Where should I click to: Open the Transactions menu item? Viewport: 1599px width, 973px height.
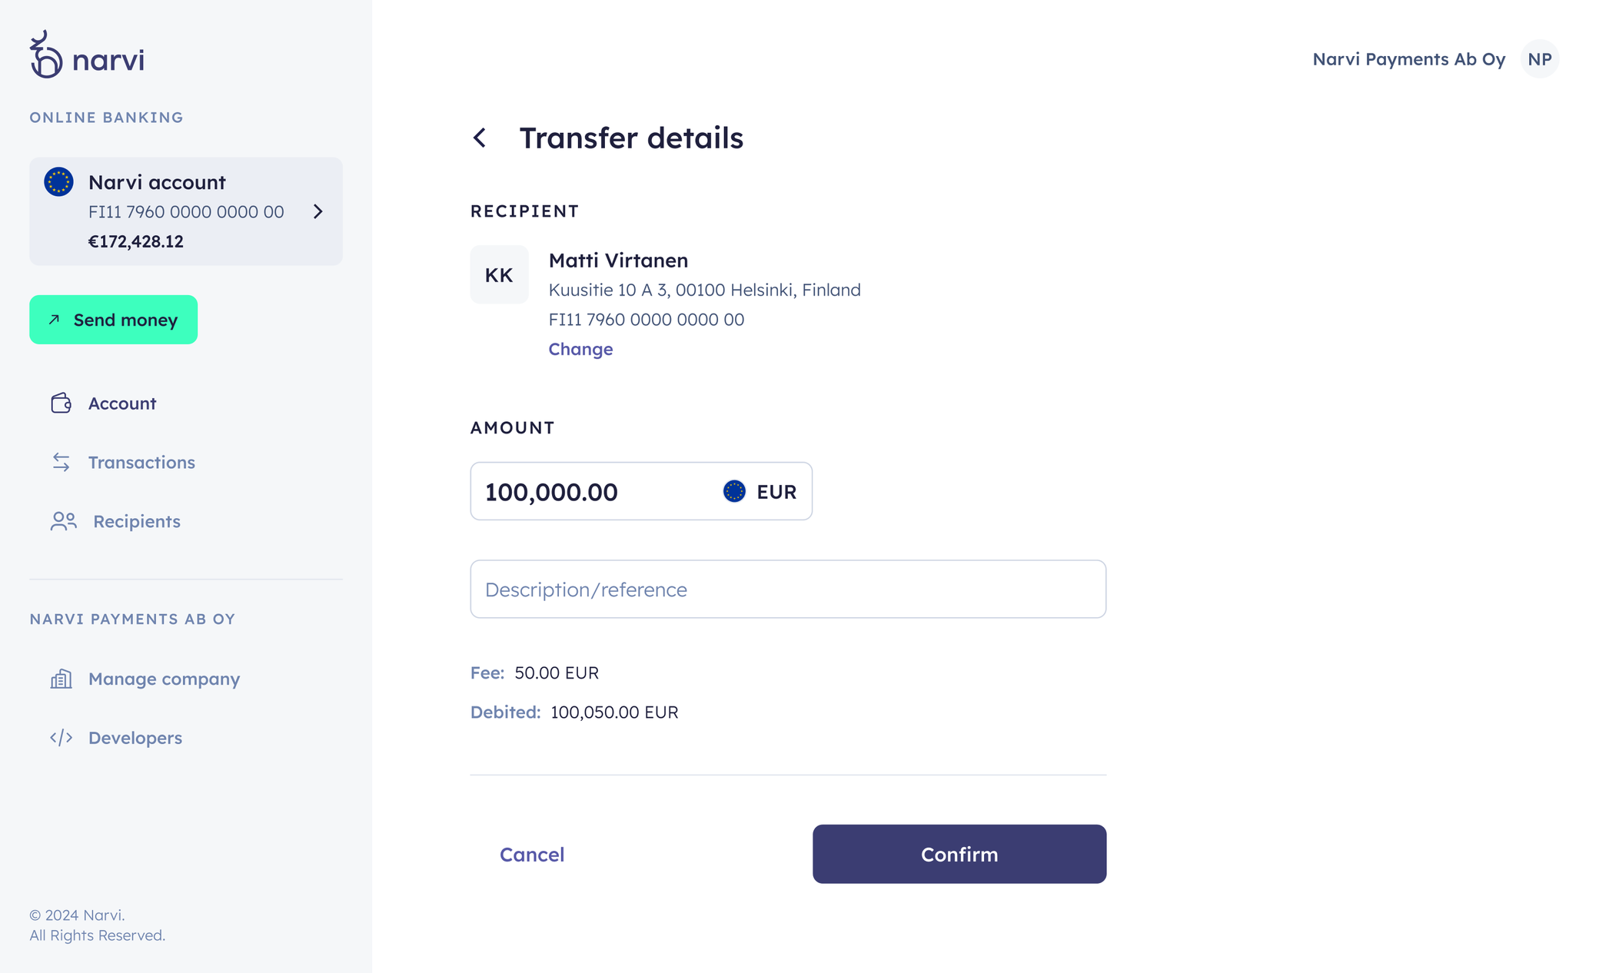point(141,463)
